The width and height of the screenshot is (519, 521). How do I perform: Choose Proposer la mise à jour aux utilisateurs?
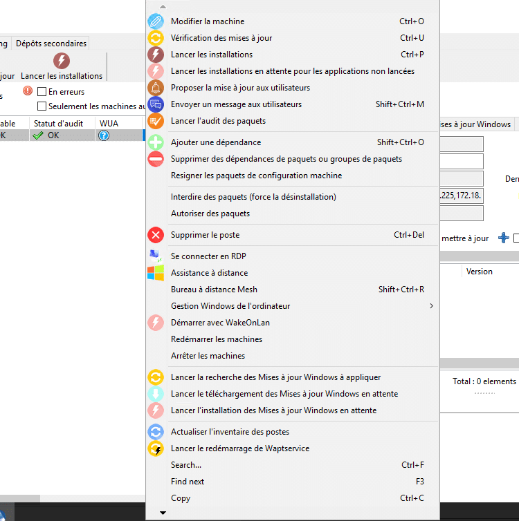[x=293, y=88]
